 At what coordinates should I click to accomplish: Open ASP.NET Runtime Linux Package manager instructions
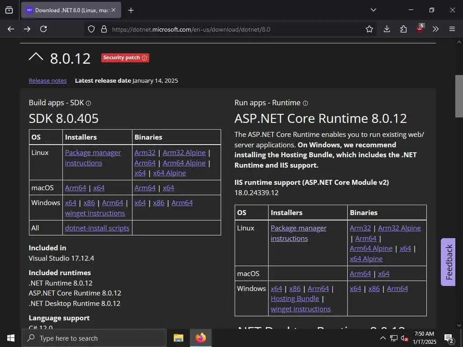[x=298, y=233]
